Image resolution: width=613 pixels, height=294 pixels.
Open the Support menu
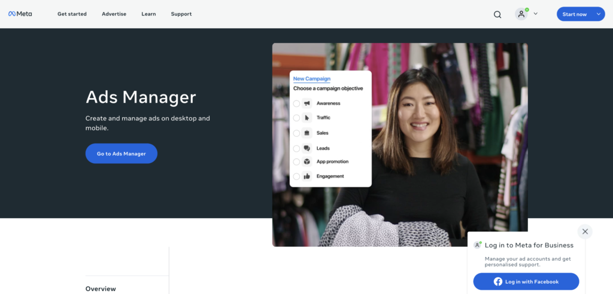coord(181,14)
